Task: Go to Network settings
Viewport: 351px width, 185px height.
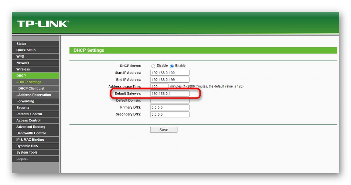Action: click(x=35, y=63)
